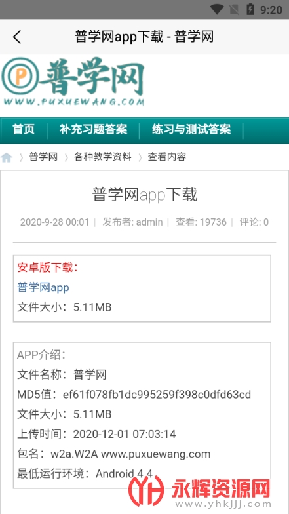Click 评论: 0 comment count
The width and height of the screenshot is (289, 514).
[x=254, y=222]
